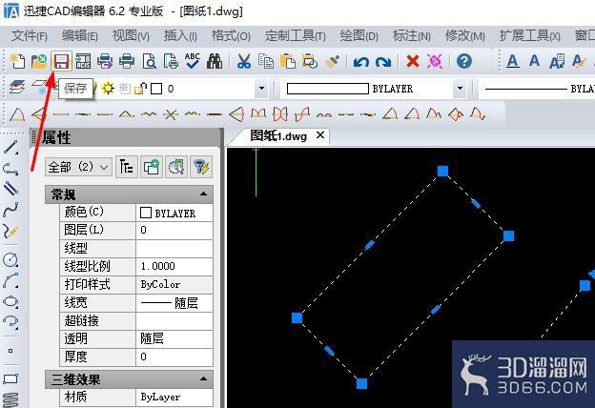The width and height of the screenshot is (595, 408).
Task: Open the 全部 (2) selection dropdown
Action: click(78, 167)
